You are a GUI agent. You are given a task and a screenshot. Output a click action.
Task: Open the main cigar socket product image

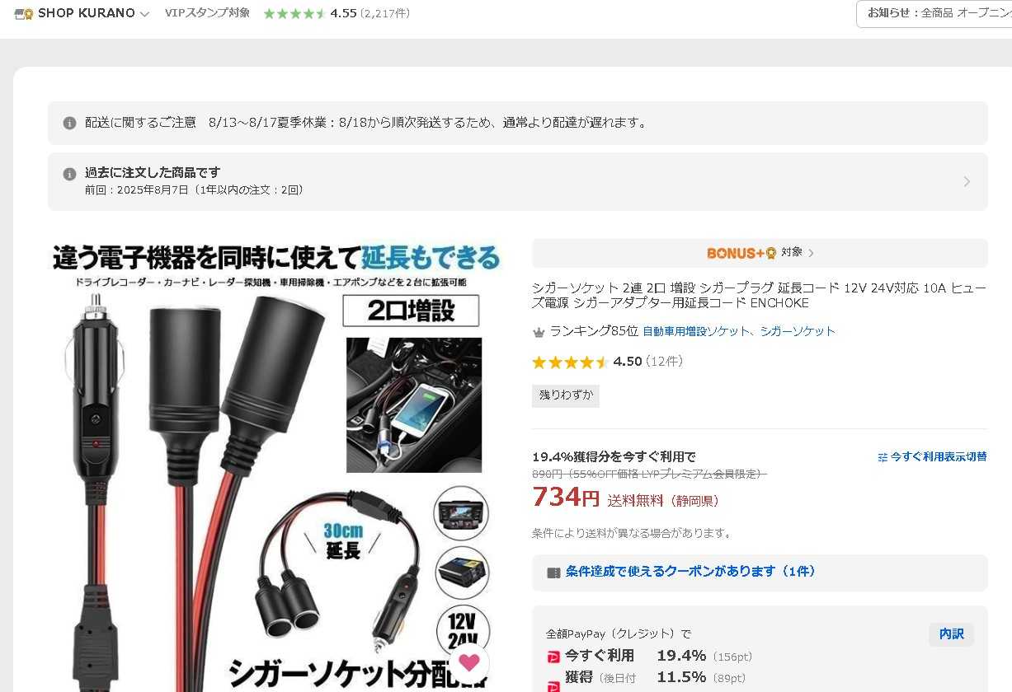coord(275,465)
